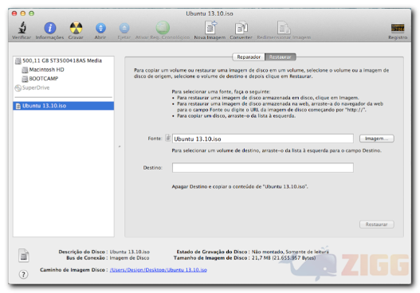Select the Macintosh HD volume
Viewport: 420px width, 293px height.
tap(64, 70)
